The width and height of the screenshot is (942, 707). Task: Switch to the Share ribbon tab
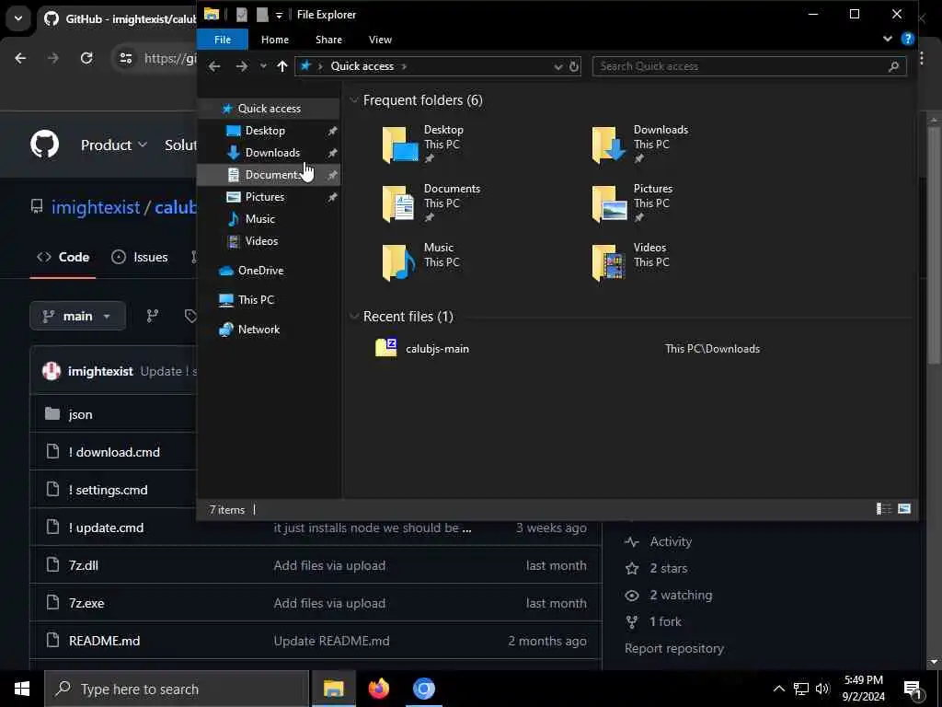pos(328,40)
